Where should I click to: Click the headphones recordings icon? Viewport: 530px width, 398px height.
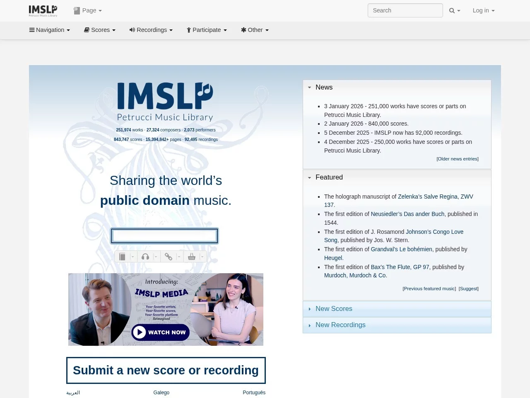[x=146, y=256]
